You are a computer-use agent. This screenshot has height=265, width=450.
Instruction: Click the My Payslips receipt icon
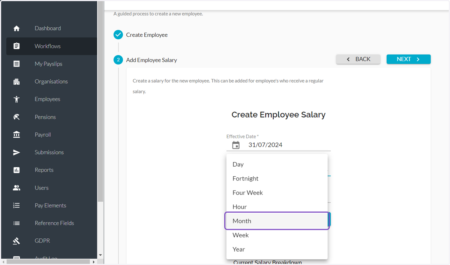[x=16, y=64]
